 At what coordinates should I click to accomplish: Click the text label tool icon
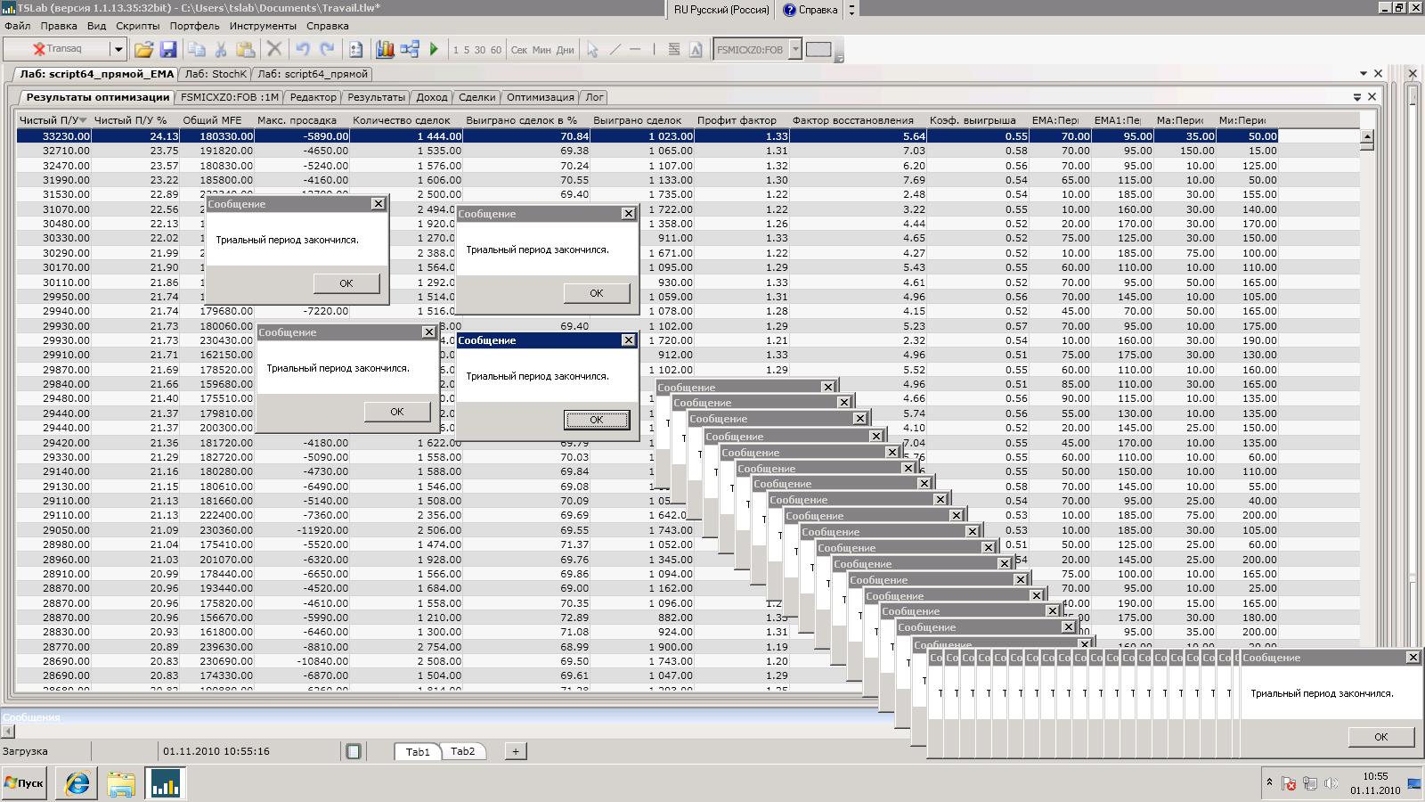pyautogui.click(x=696, y=50)
